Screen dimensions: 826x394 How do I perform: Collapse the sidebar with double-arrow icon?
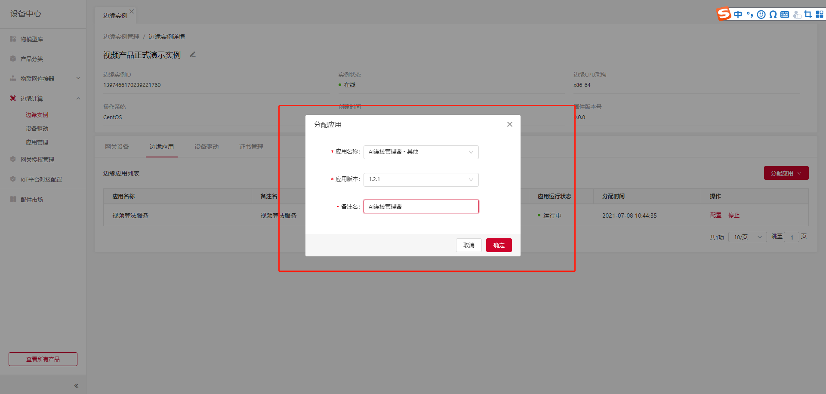(x=76, y=385)
